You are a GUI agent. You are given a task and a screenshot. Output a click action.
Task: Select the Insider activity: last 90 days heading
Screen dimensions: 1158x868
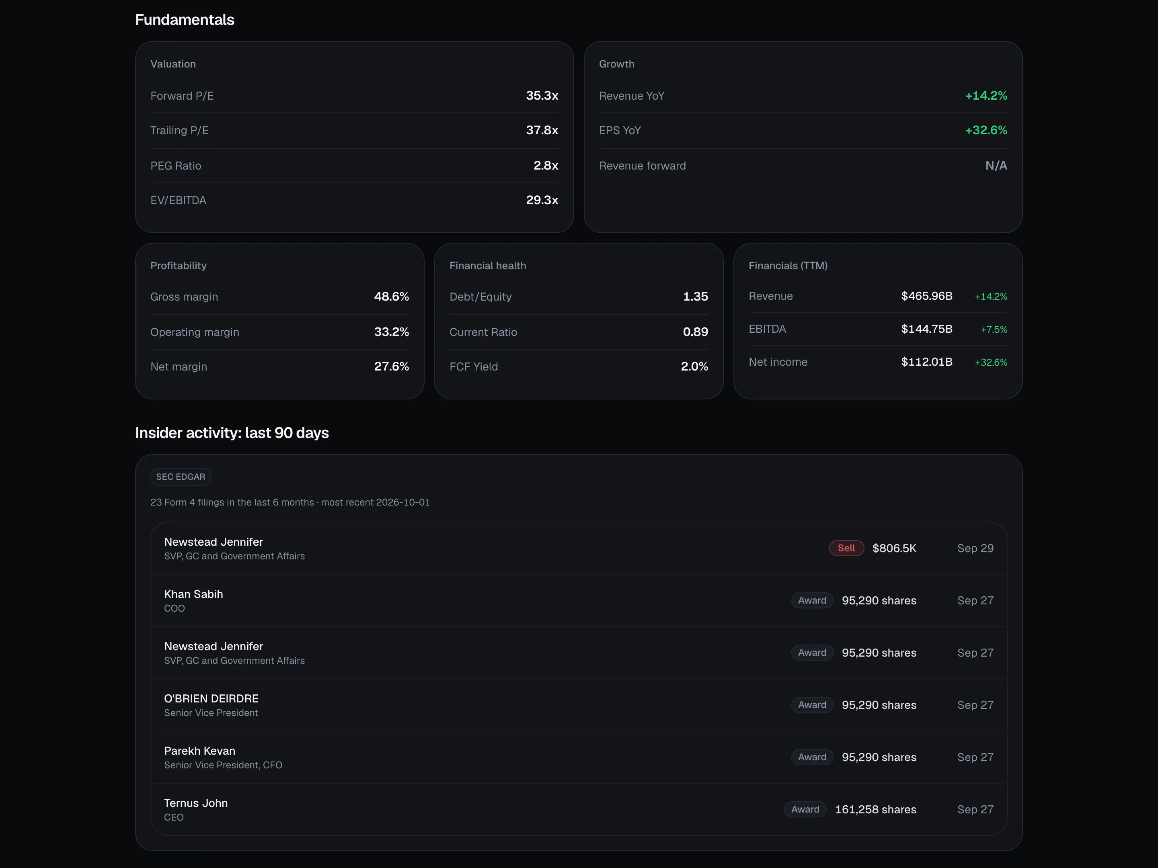232,433
